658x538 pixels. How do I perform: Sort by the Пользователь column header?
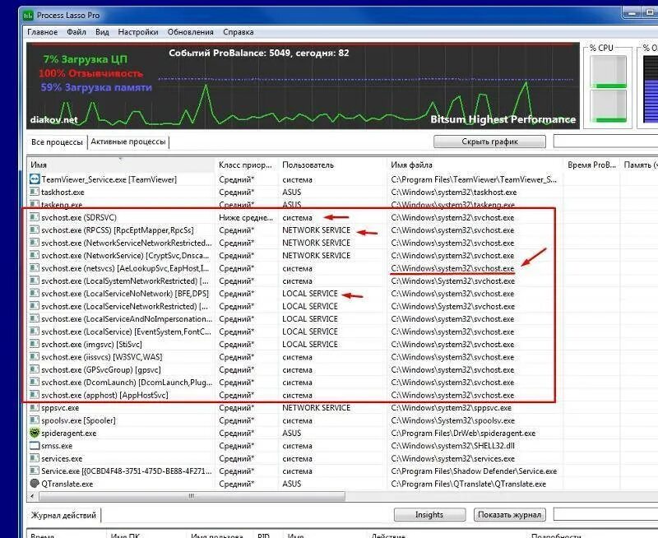pos(332,165)
